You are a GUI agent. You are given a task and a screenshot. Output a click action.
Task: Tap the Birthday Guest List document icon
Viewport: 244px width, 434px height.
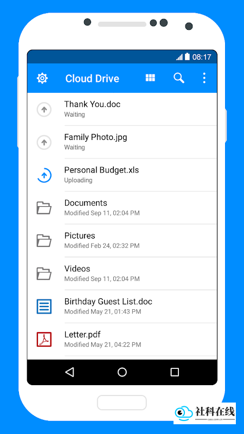[44, 307]
